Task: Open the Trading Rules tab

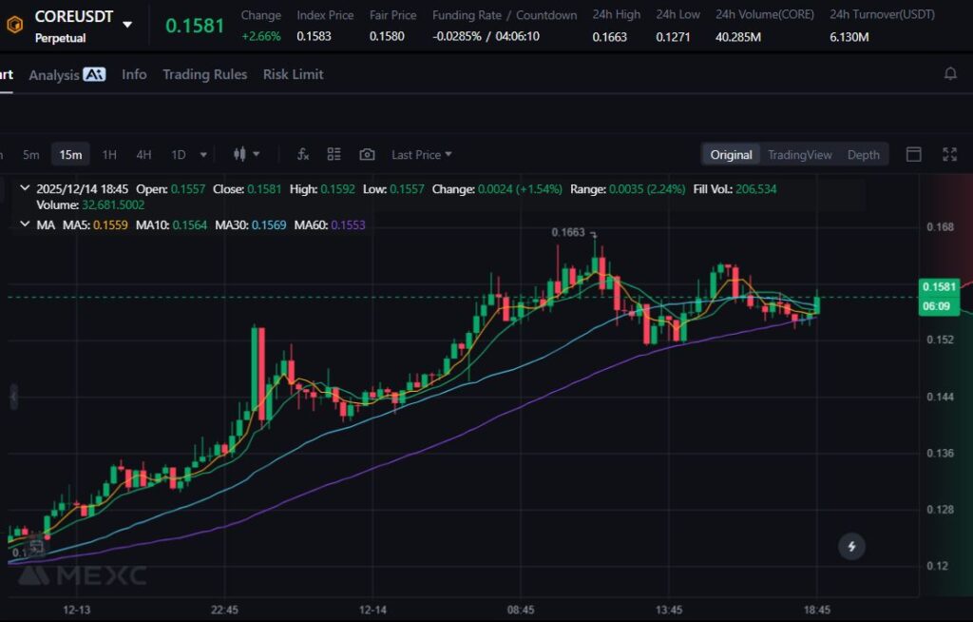Action: click(204, 74)
